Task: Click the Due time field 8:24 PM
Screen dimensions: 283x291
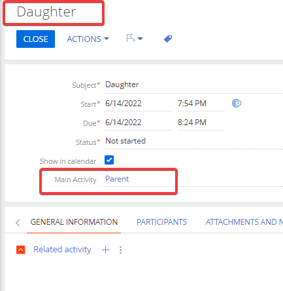Action: pyautogui.click(x=201, y=123)
